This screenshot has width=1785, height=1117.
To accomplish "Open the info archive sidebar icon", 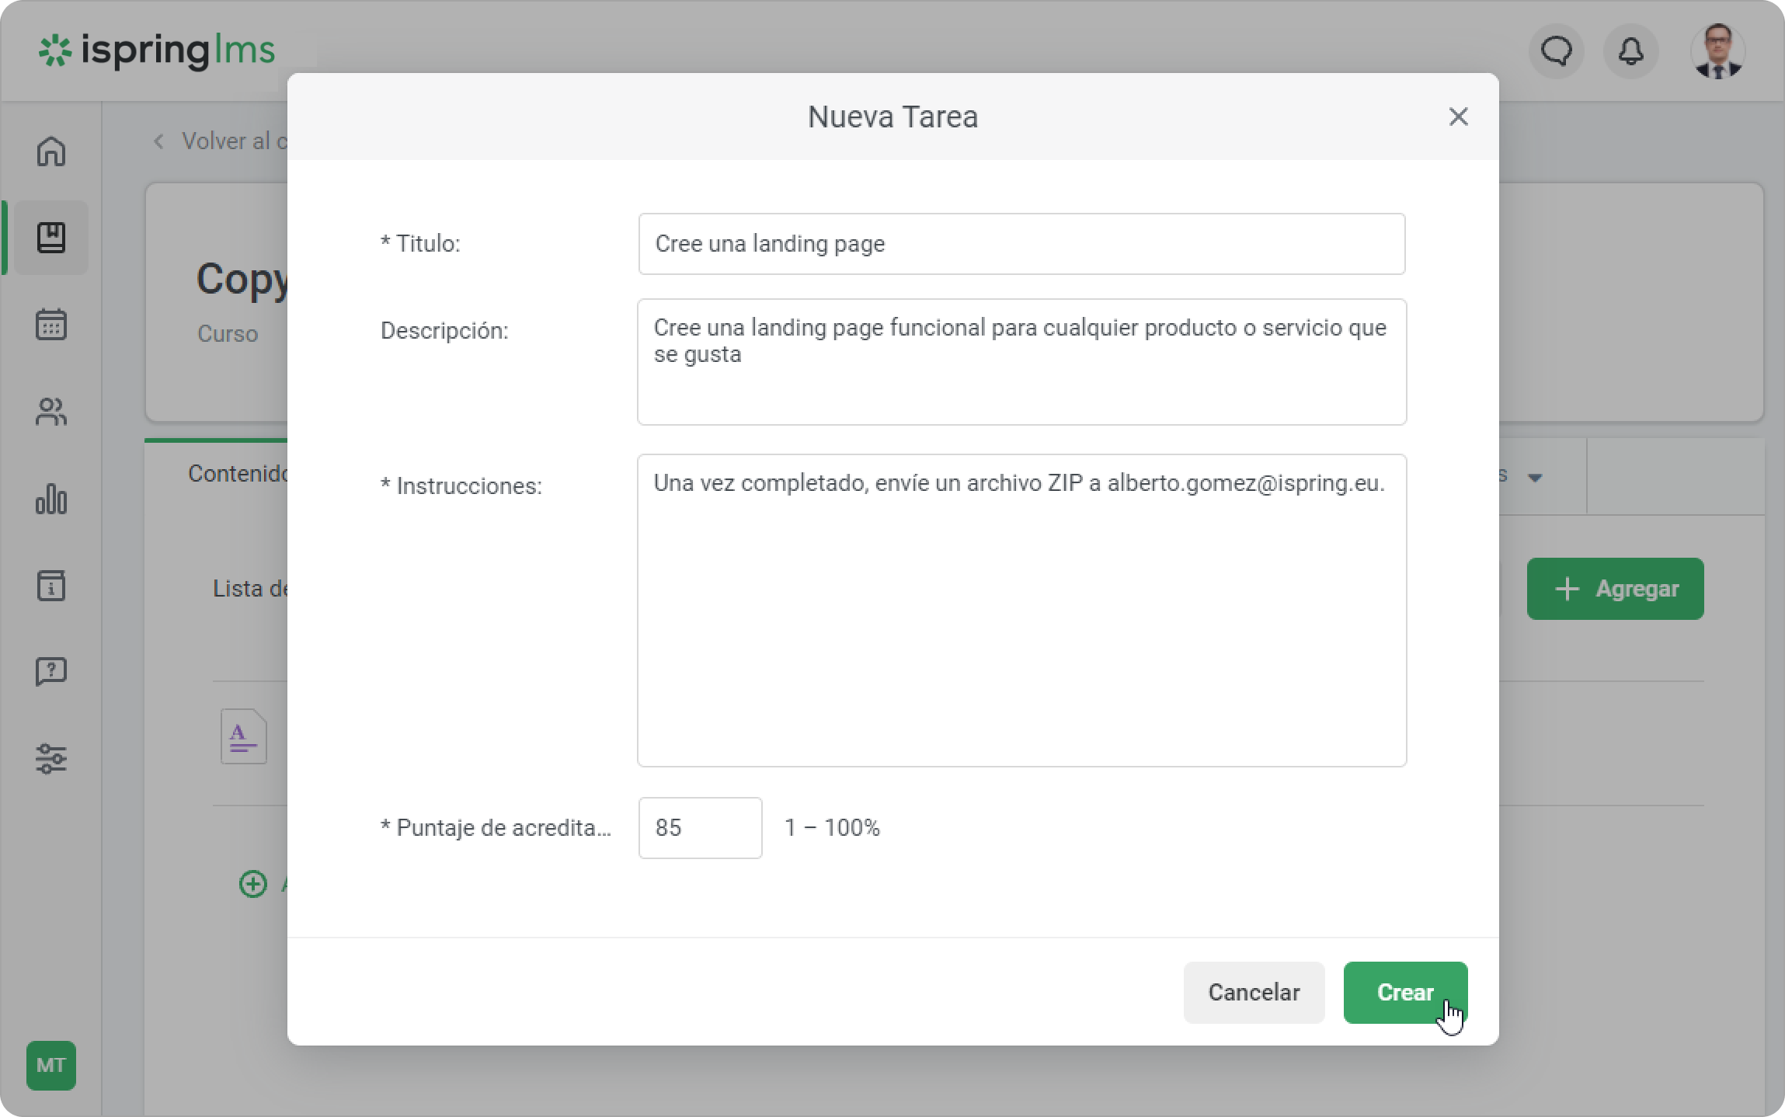I will coord(51,586).
